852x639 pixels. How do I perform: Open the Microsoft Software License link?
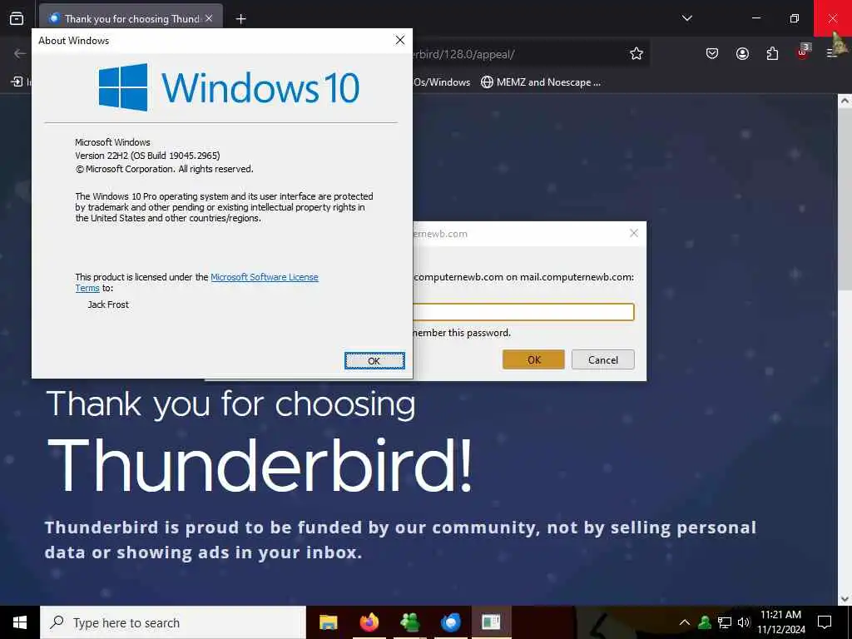click(x=264, y=277)
